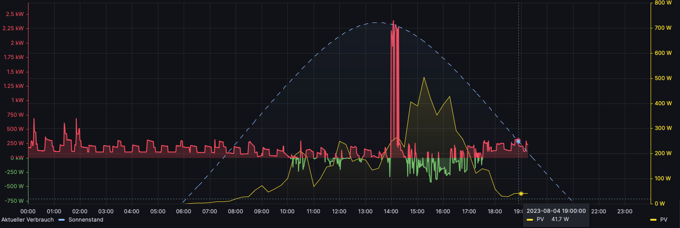Viewport: 680px width, 228px height.
Task: Click the 07:00 time axis label
Action: 210,212
